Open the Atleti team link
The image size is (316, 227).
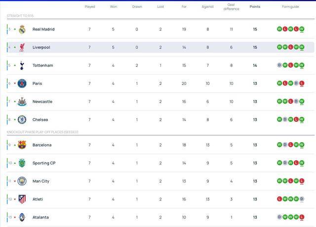(38, 199)
